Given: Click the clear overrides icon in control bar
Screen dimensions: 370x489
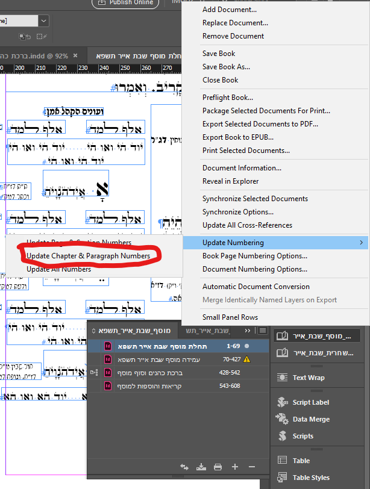Looking at the screenshot, I should coord(25,37).
